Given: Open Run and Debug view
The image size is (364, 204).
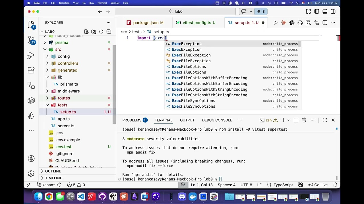Looking at the screenshot, I should (31, 55).
